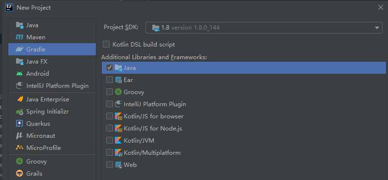Check the Groovy framework checkbox
Viewport: 388px width, 180px height.
pos(110,92)
